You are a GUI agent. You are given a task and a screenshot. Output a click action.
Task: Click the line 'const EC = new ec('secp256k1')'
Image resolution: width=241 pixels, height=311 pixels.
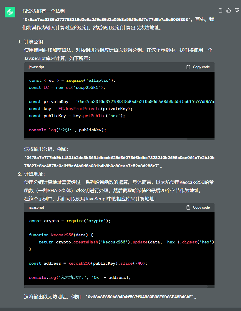pyautogui.click(x=67, y=88)
